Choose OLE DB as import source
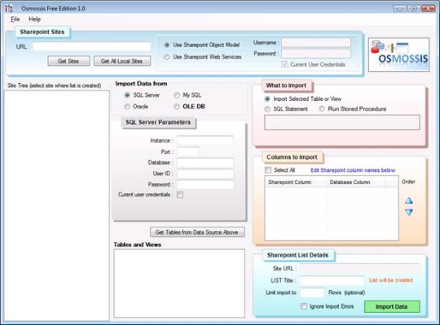440x325 pixels. click(x=177, y=107)
